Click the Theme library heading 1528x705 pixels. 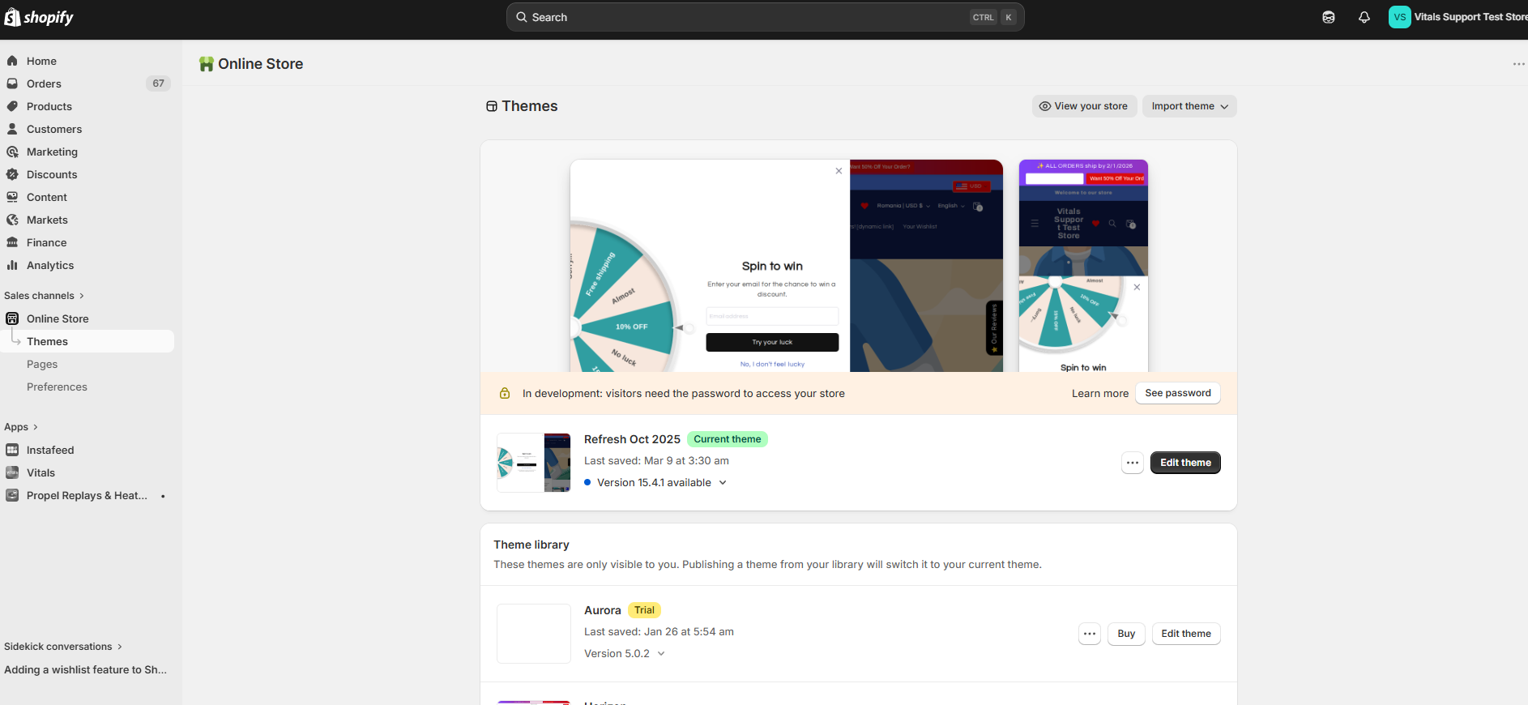click(531, 545)
